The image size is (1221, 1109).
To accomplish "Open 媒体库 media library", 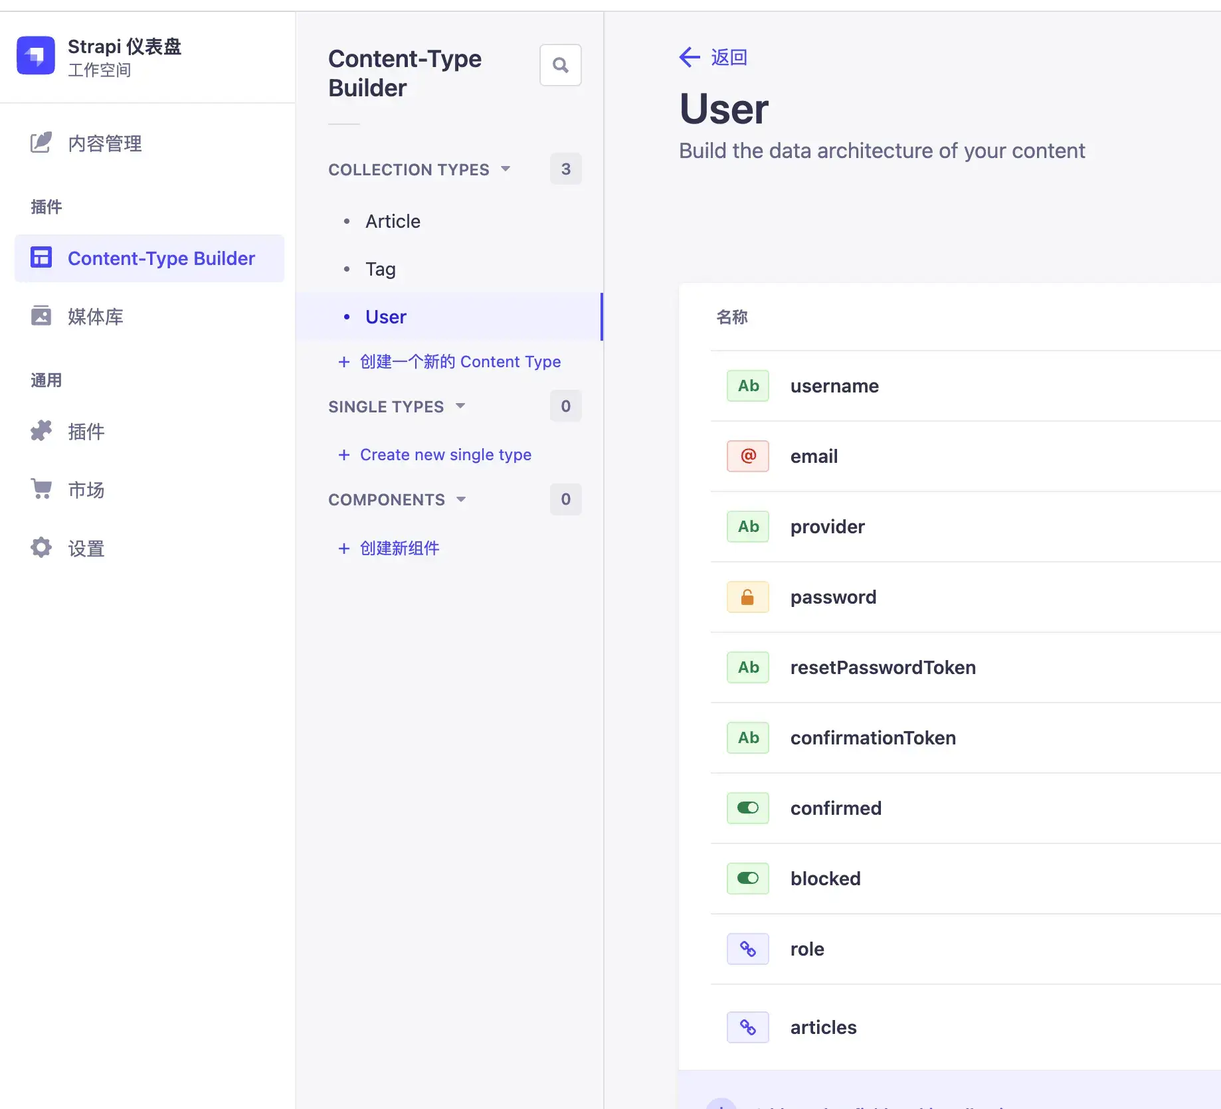I will coord(95,317).
